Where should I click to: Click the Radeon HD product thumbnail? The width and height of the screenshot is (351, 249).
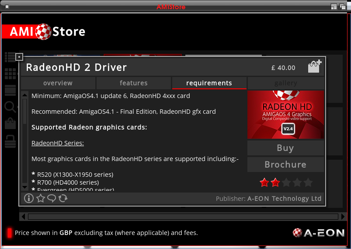point(285,115)
